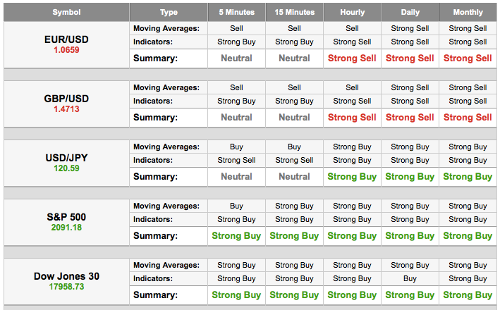The height and width of the screenshot is (310, 500).
Task: Open the S&P 500 symbol
Action: (66, 217)
